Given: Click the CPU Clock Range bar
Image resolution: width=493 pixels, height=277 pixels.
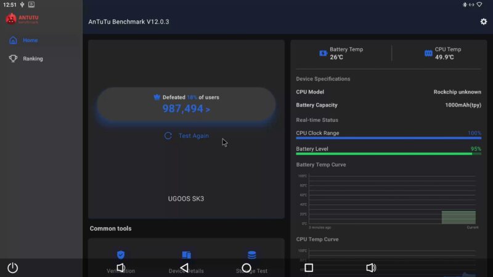Looking at the screenshot, I should (388, 138).
